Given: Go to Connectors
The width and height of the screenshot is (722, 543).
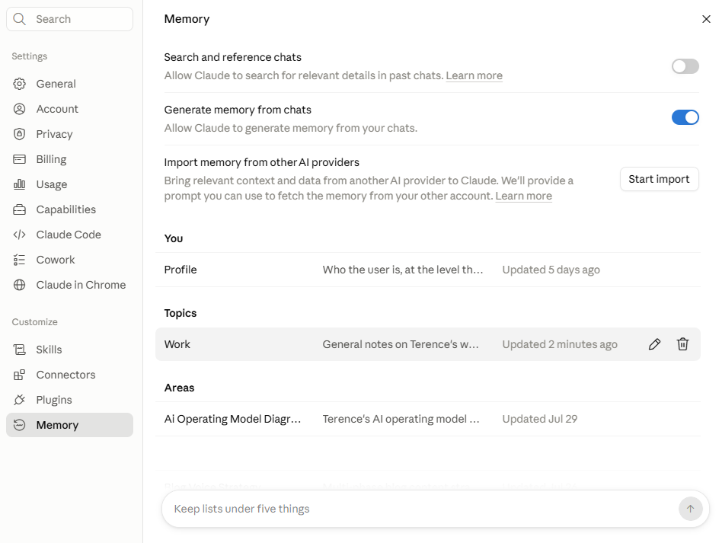Looking at the screenshot, I should click(x=69, y=375).
